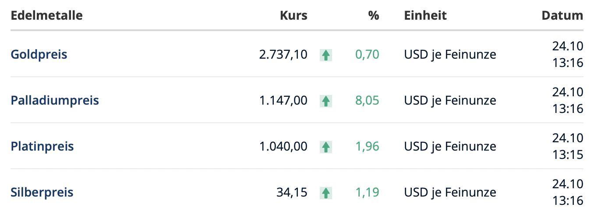The width and height of the screenshot is (594, 211).
Task: Open the Silberpreis link
Action: [x=42, y=192]
